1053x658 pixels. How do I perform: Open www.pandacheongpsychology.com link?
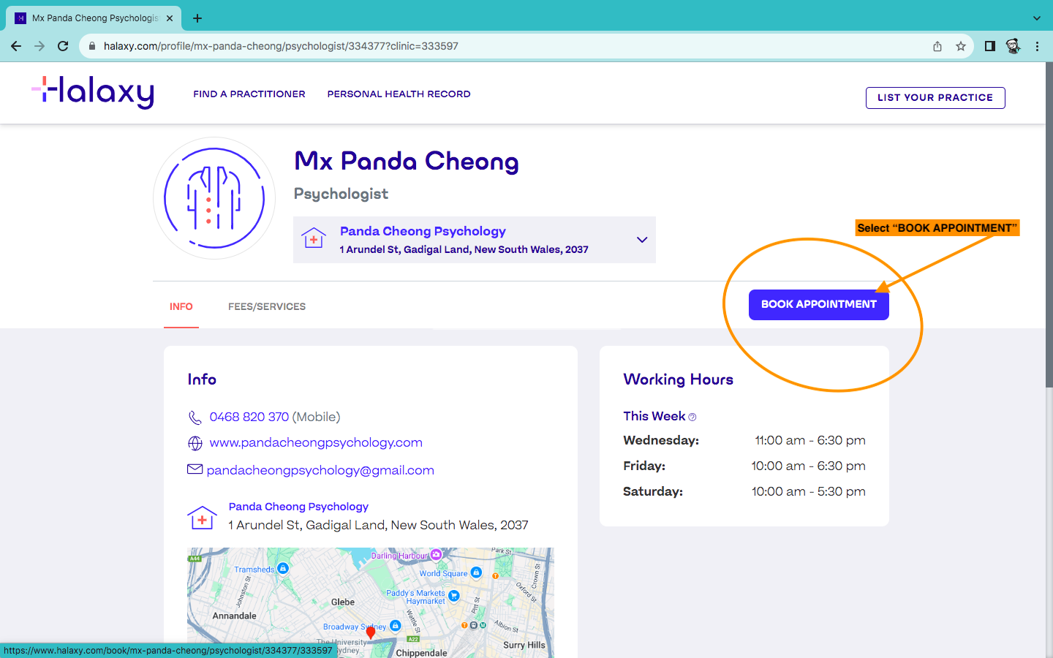(316, 442)
